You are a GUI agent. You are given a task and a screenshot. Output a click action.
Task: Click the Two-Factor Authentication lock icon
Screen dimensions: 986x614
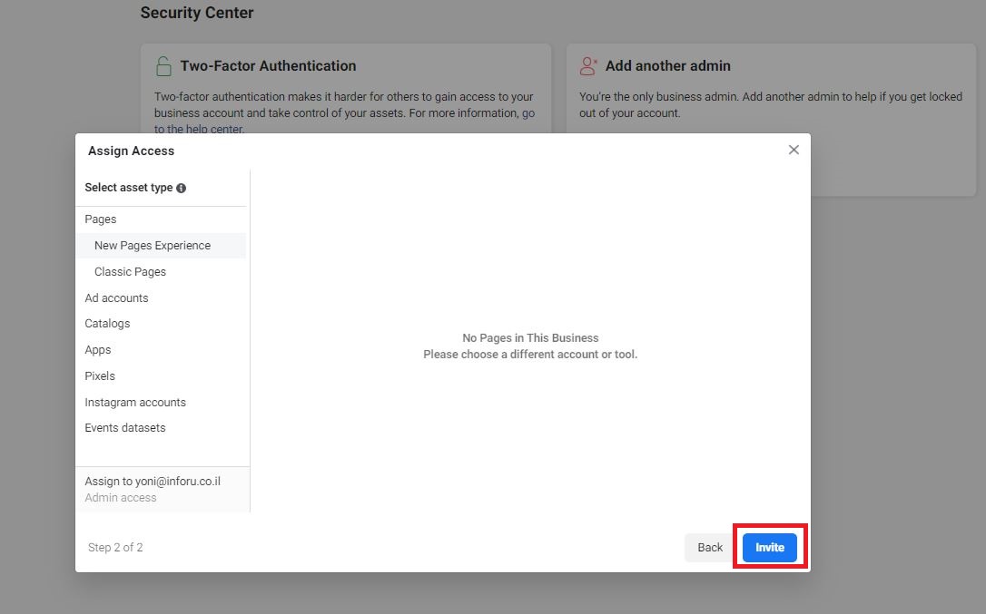(163, 66)
